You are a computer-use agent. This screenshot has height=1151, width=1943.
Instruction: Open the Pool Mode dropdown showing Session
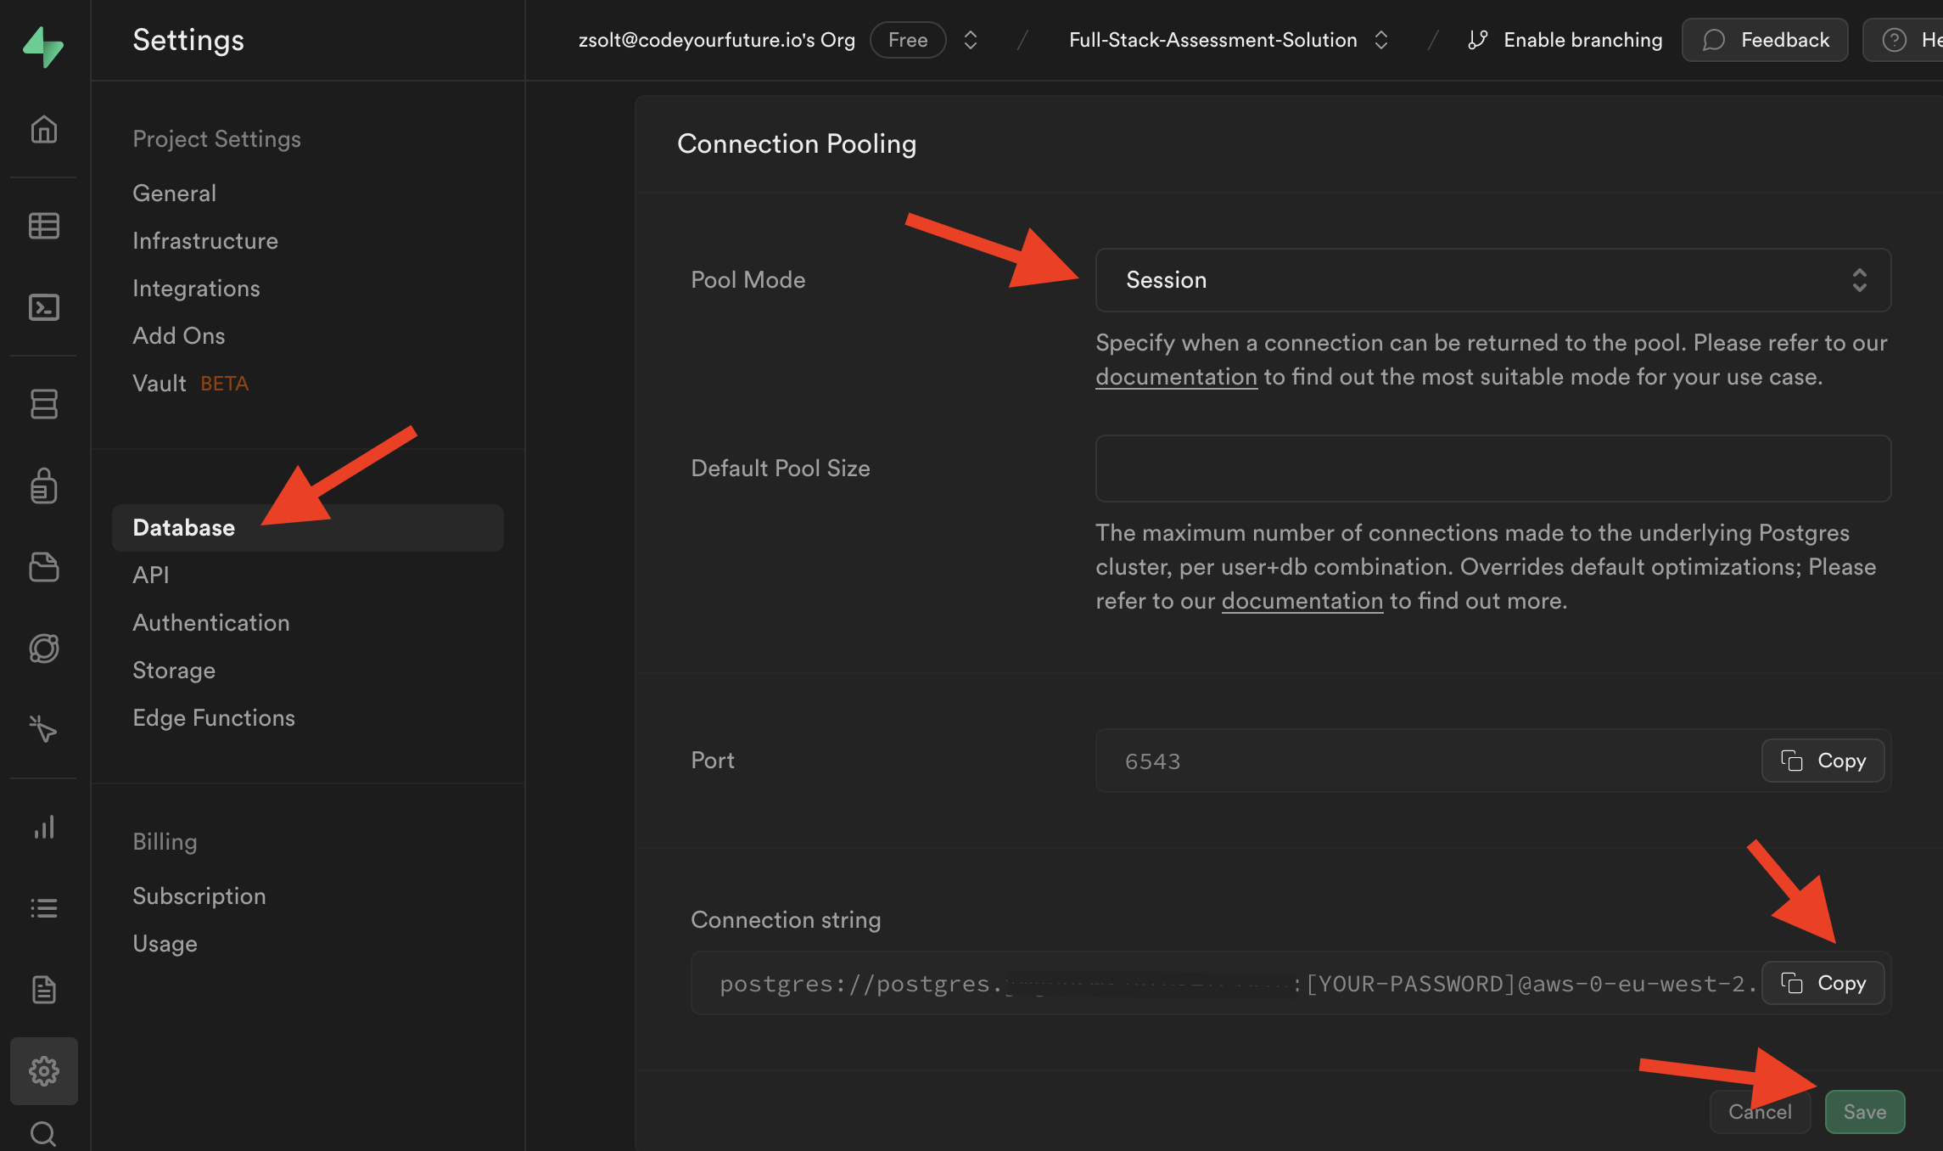1492,280
